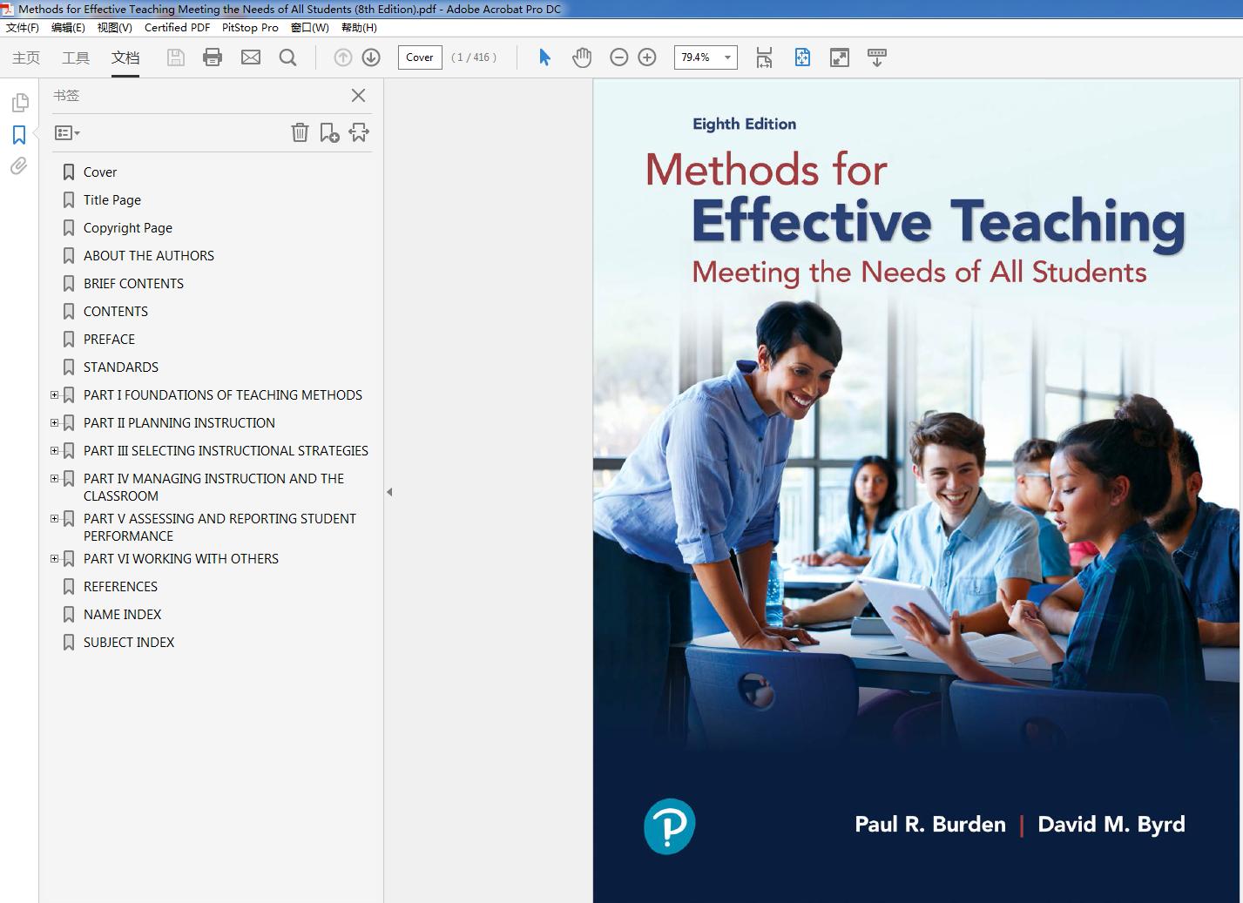The image size is (1243, 903).
Task: Go to previous page up-arrow icon
Action: pyautogui.click(x=343, y=57)
